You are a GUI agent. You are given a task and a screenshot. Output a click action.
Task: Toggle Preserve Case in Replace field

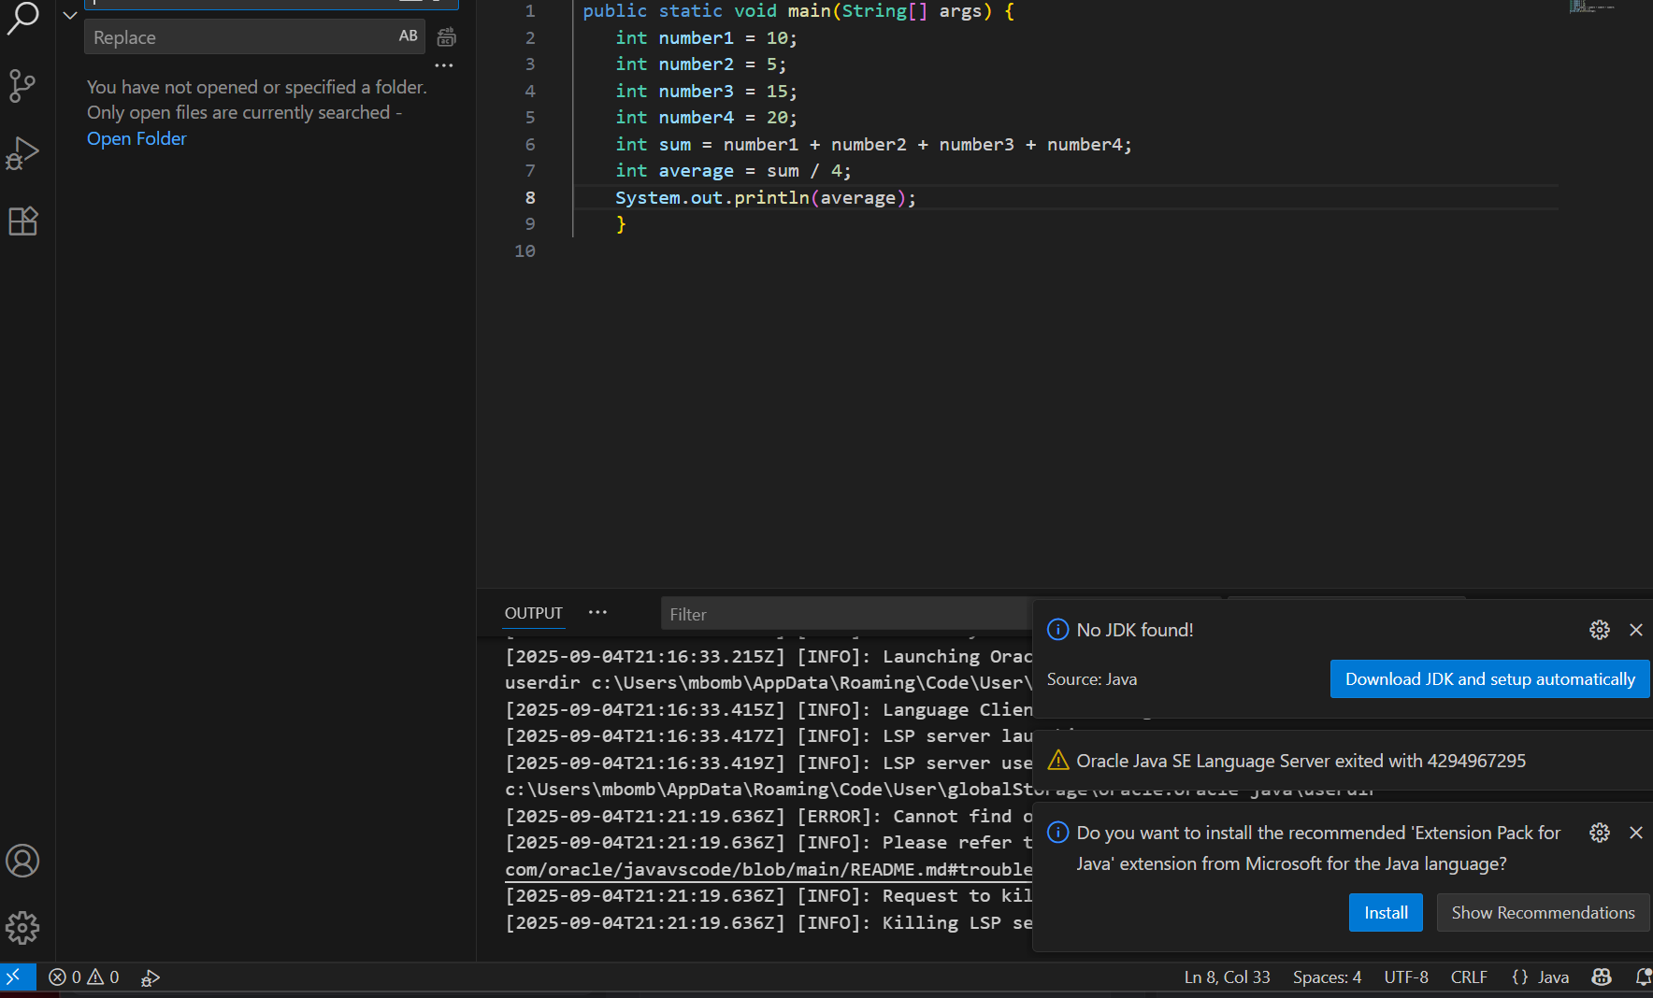click(409, 36)
